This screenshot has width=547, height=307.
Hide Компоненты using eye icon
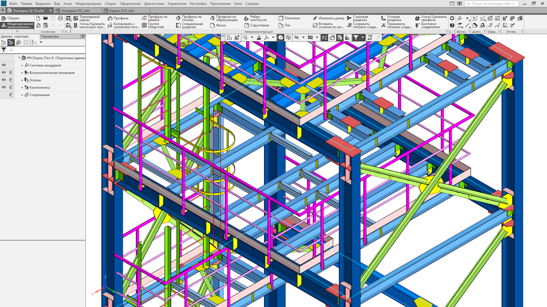pos(4,87)
